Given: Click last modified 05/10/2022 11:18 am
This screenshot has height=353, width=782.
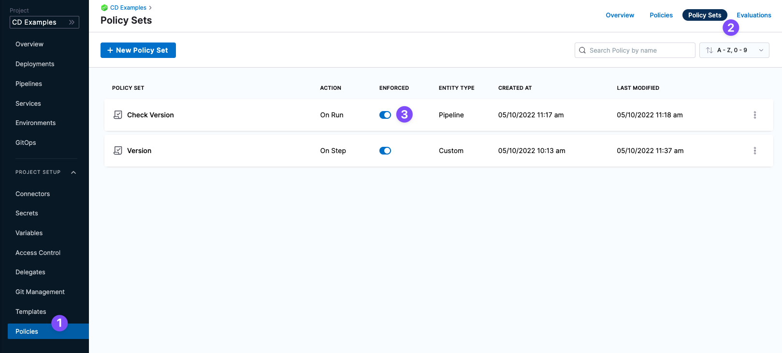Looking at the screenshot, I should click(650, 115).
